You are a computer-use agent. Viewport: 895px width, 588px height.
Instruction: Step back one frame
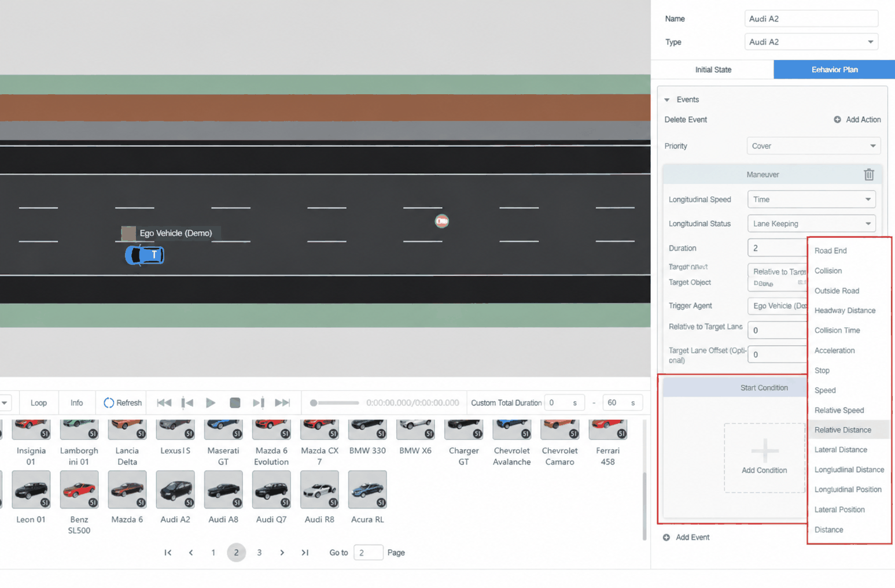click(x=187, y=402)
